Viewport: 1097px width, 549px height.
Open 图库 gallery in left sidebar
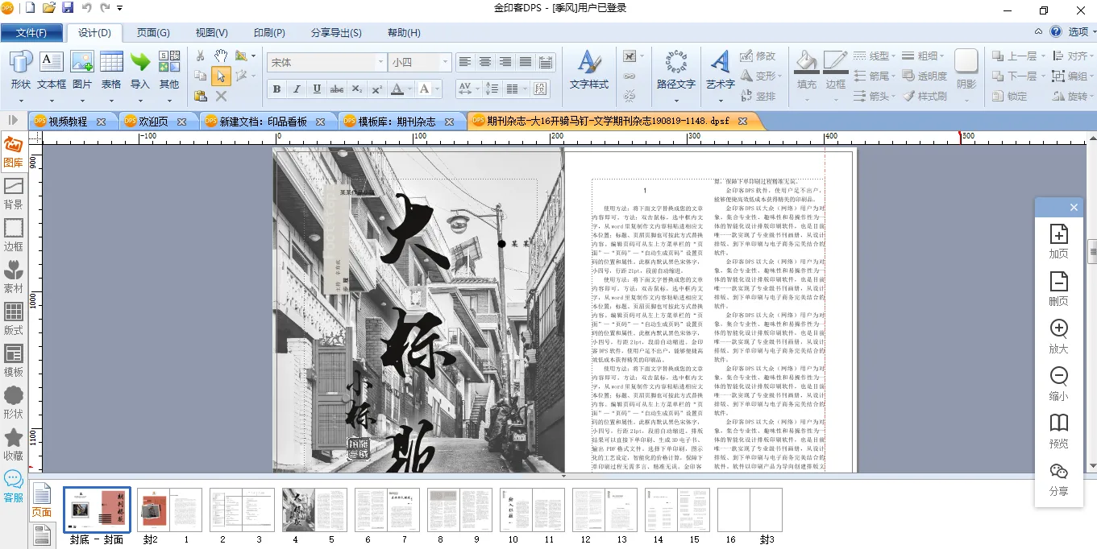[13, 152]
